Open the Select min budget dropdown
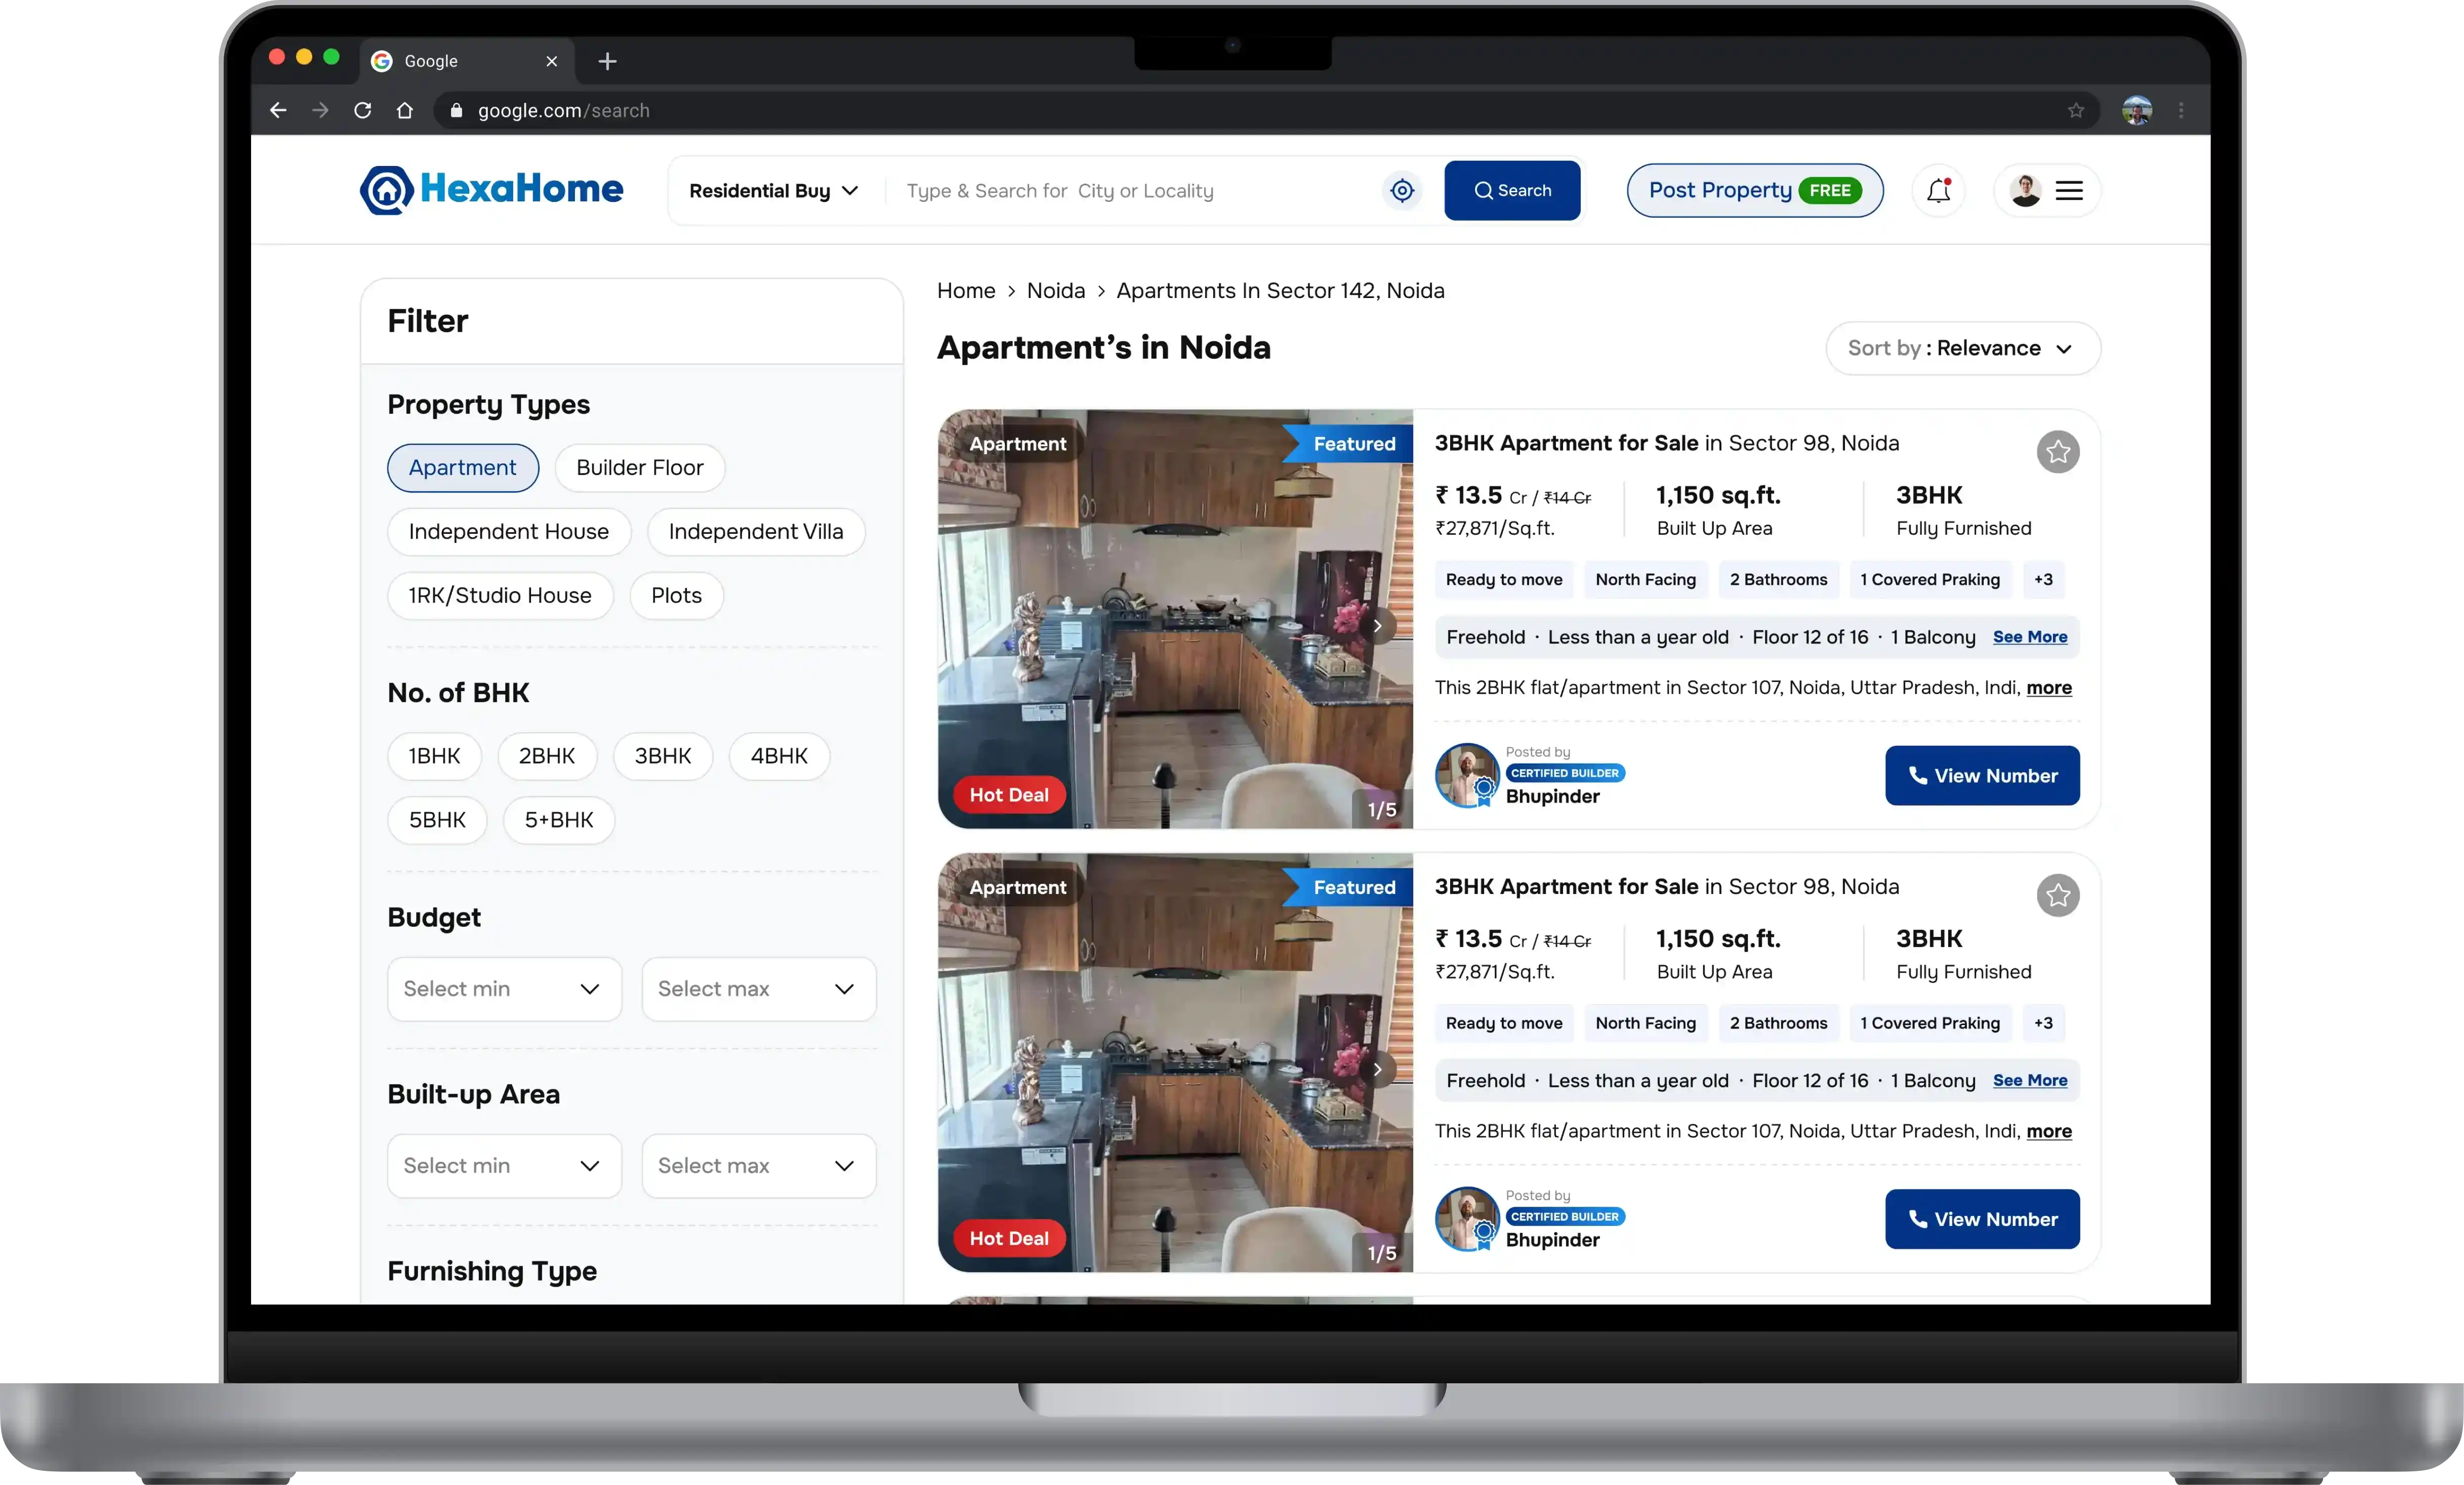This screenshot has width=2464, height=1485. [x=503, y=988]
